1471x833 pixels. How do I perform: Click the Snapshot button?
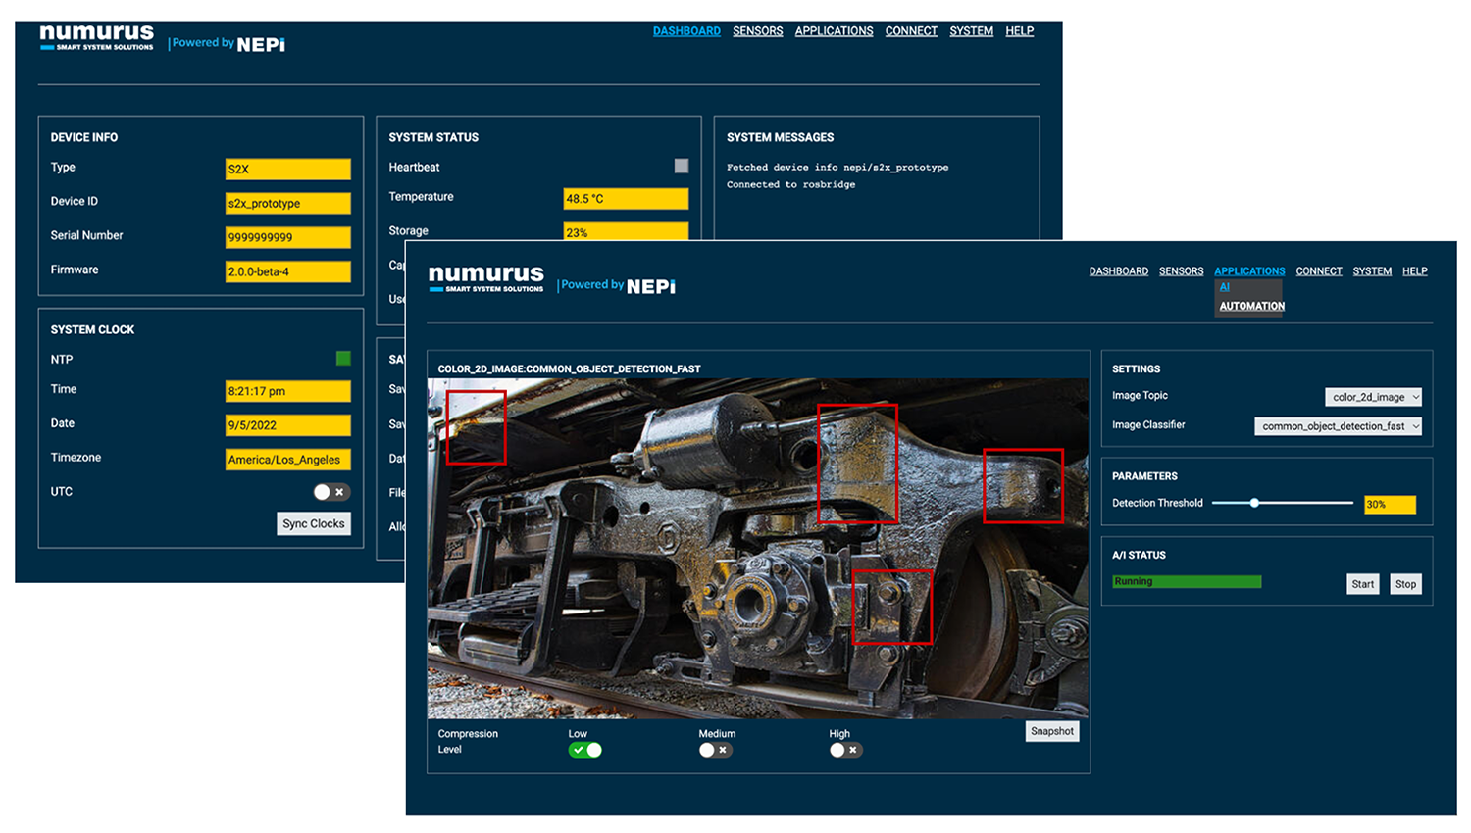tap(1051, 731)
